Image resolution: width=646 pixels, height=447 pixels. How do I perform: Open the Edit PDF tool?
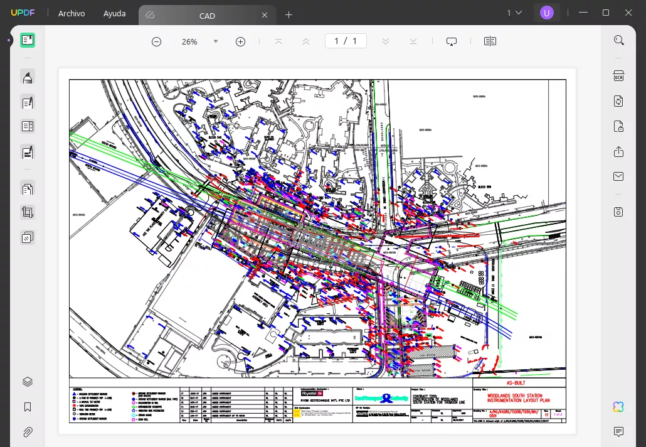coord(28,102)
